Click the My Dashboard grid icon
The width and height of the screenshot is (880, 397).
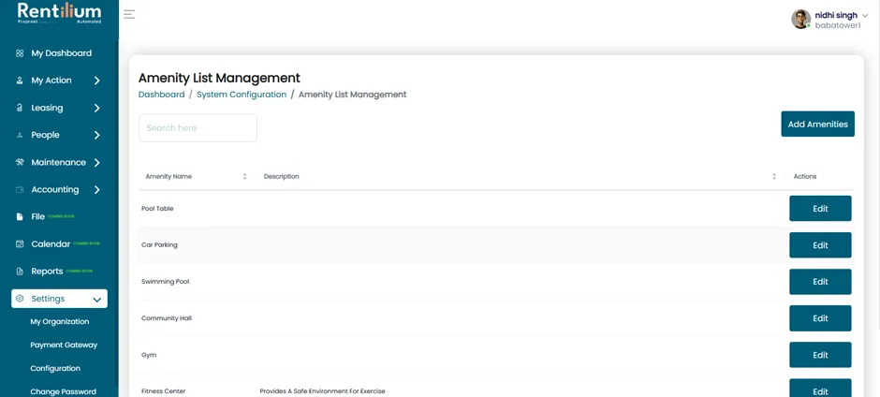(20, 53)
